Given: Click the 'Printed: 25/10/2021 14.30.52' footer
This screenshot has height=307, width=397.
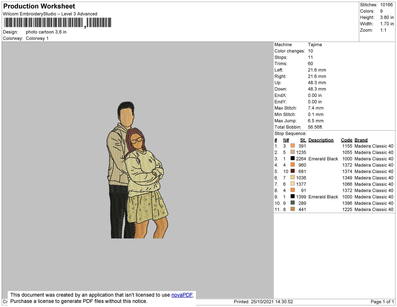Looking at the screenshot, I should 263,302.
